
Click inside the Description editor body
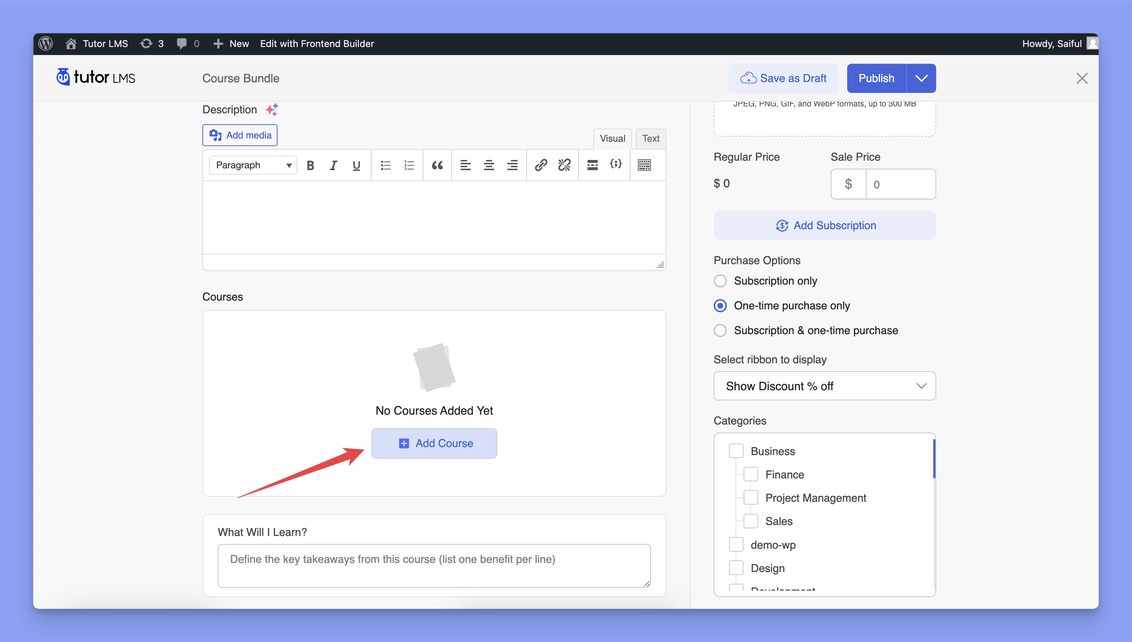(434, 217)
